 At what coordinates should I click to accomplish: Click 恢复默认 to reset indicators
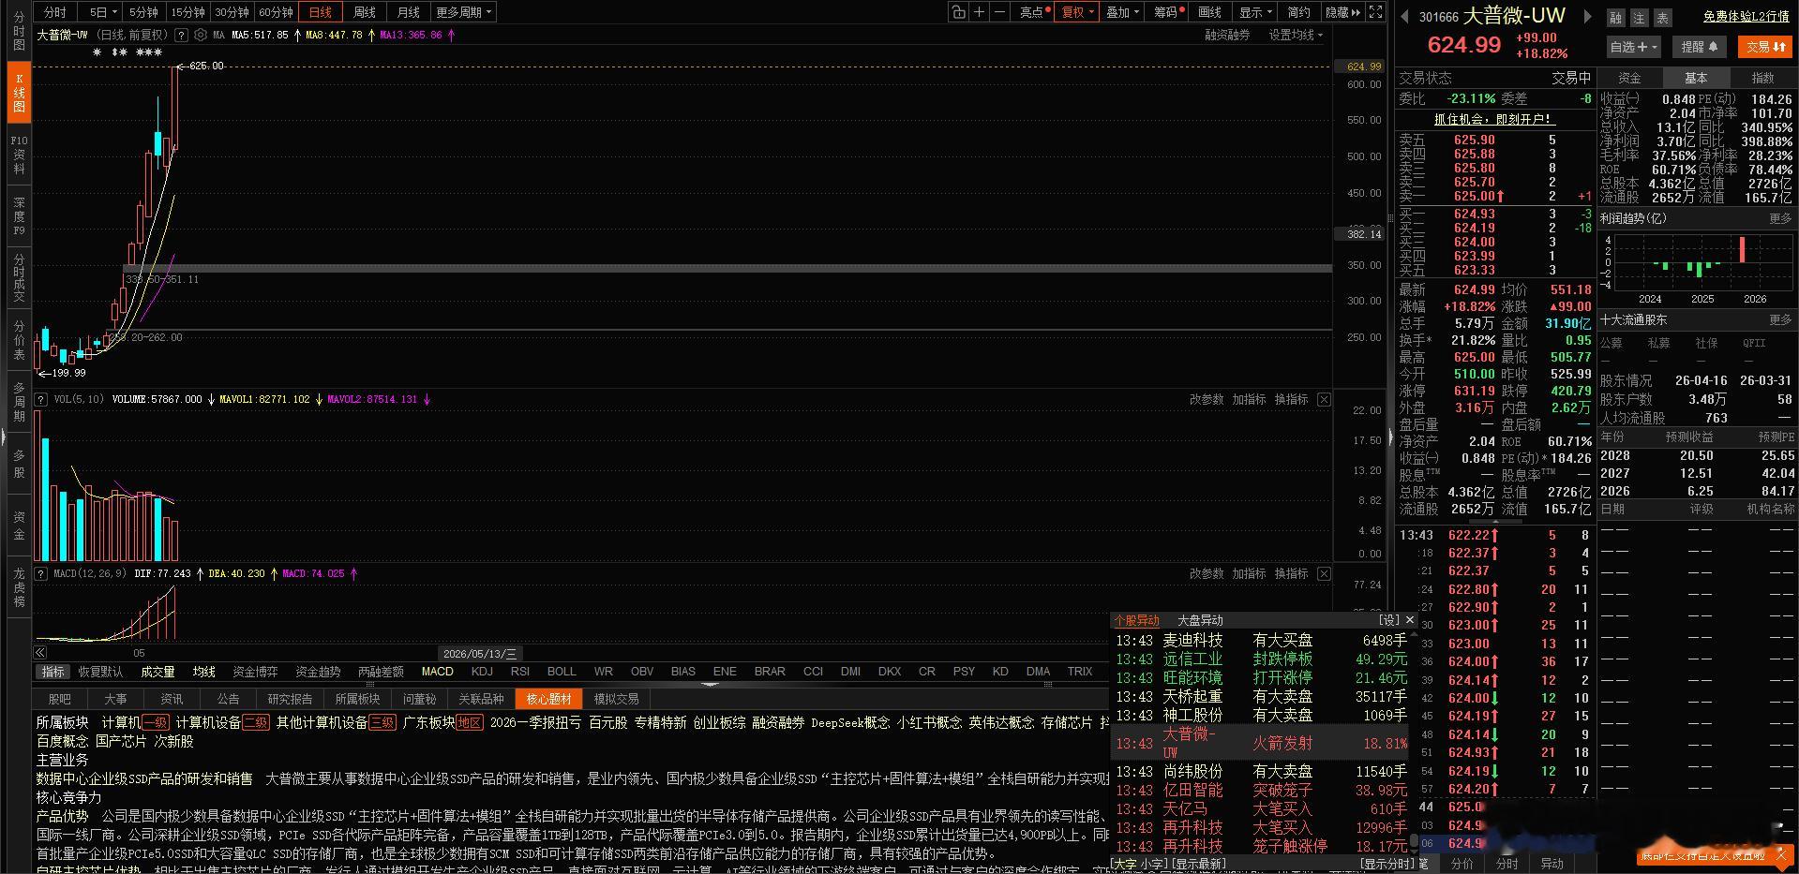[100, 672]
